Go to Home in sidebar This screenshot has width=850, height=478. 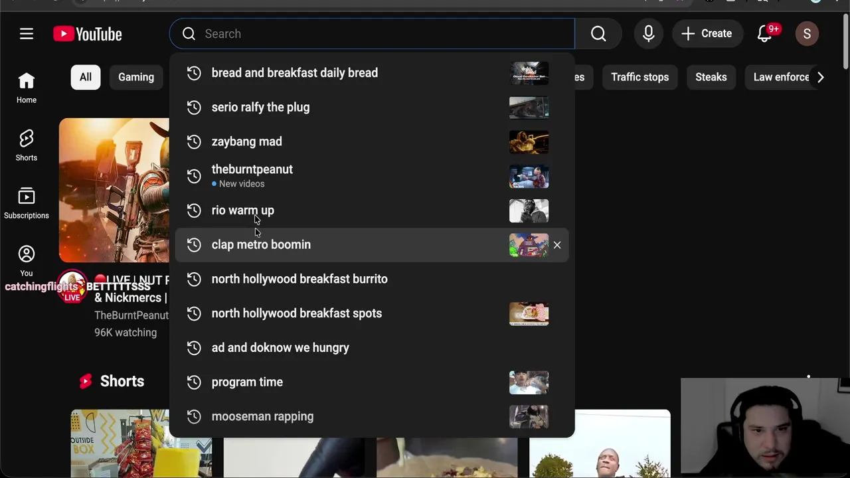point(27,88)
